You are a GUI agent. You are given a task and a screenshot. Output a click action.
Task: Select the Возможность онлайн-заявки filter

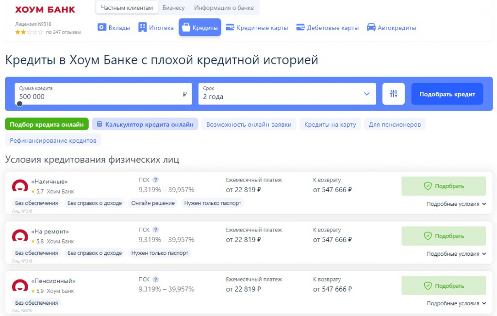249,124
